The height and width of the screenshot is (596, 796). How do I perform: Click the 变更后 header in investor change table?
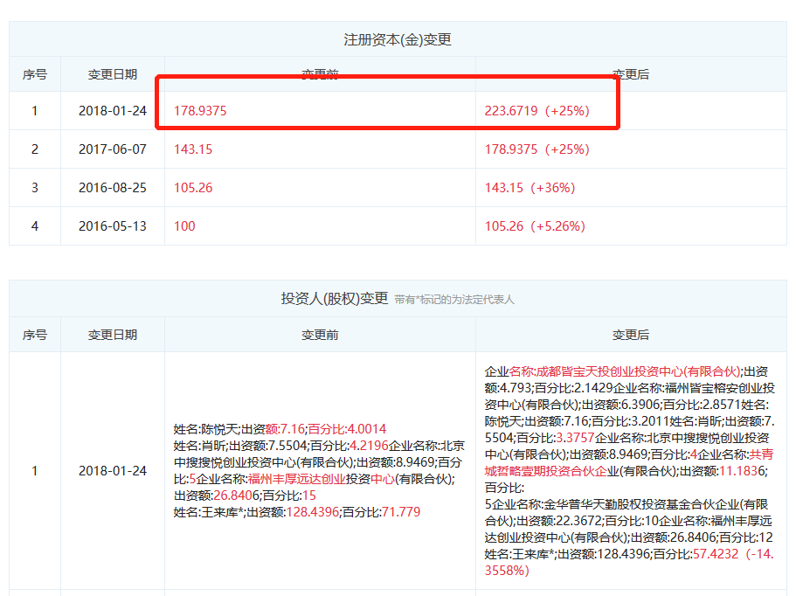pos(631,335)
